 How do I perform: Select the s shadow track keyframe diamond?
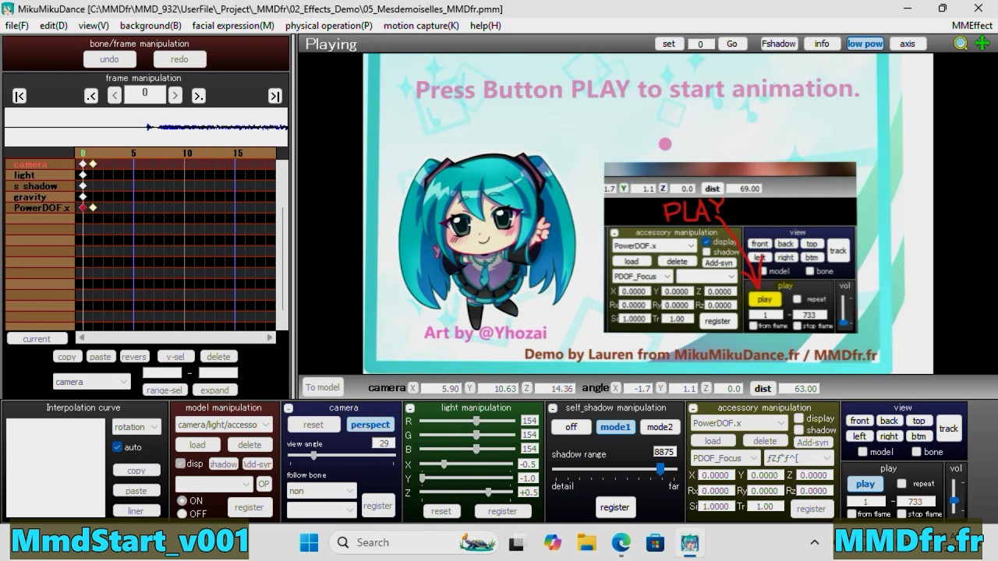point(83,185)
